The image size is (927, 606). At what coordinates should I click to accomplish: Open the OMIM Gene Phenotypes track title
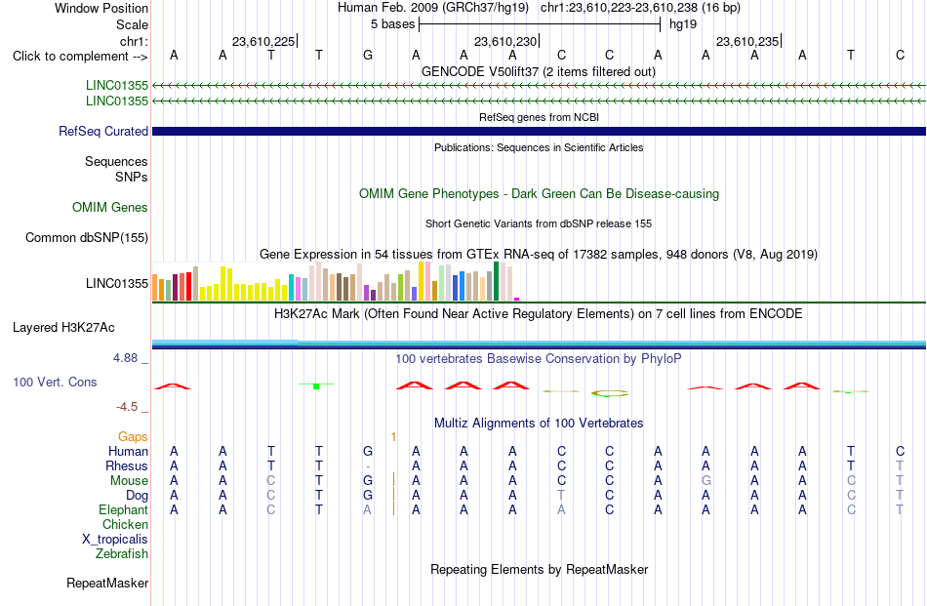tap(539, 193)
